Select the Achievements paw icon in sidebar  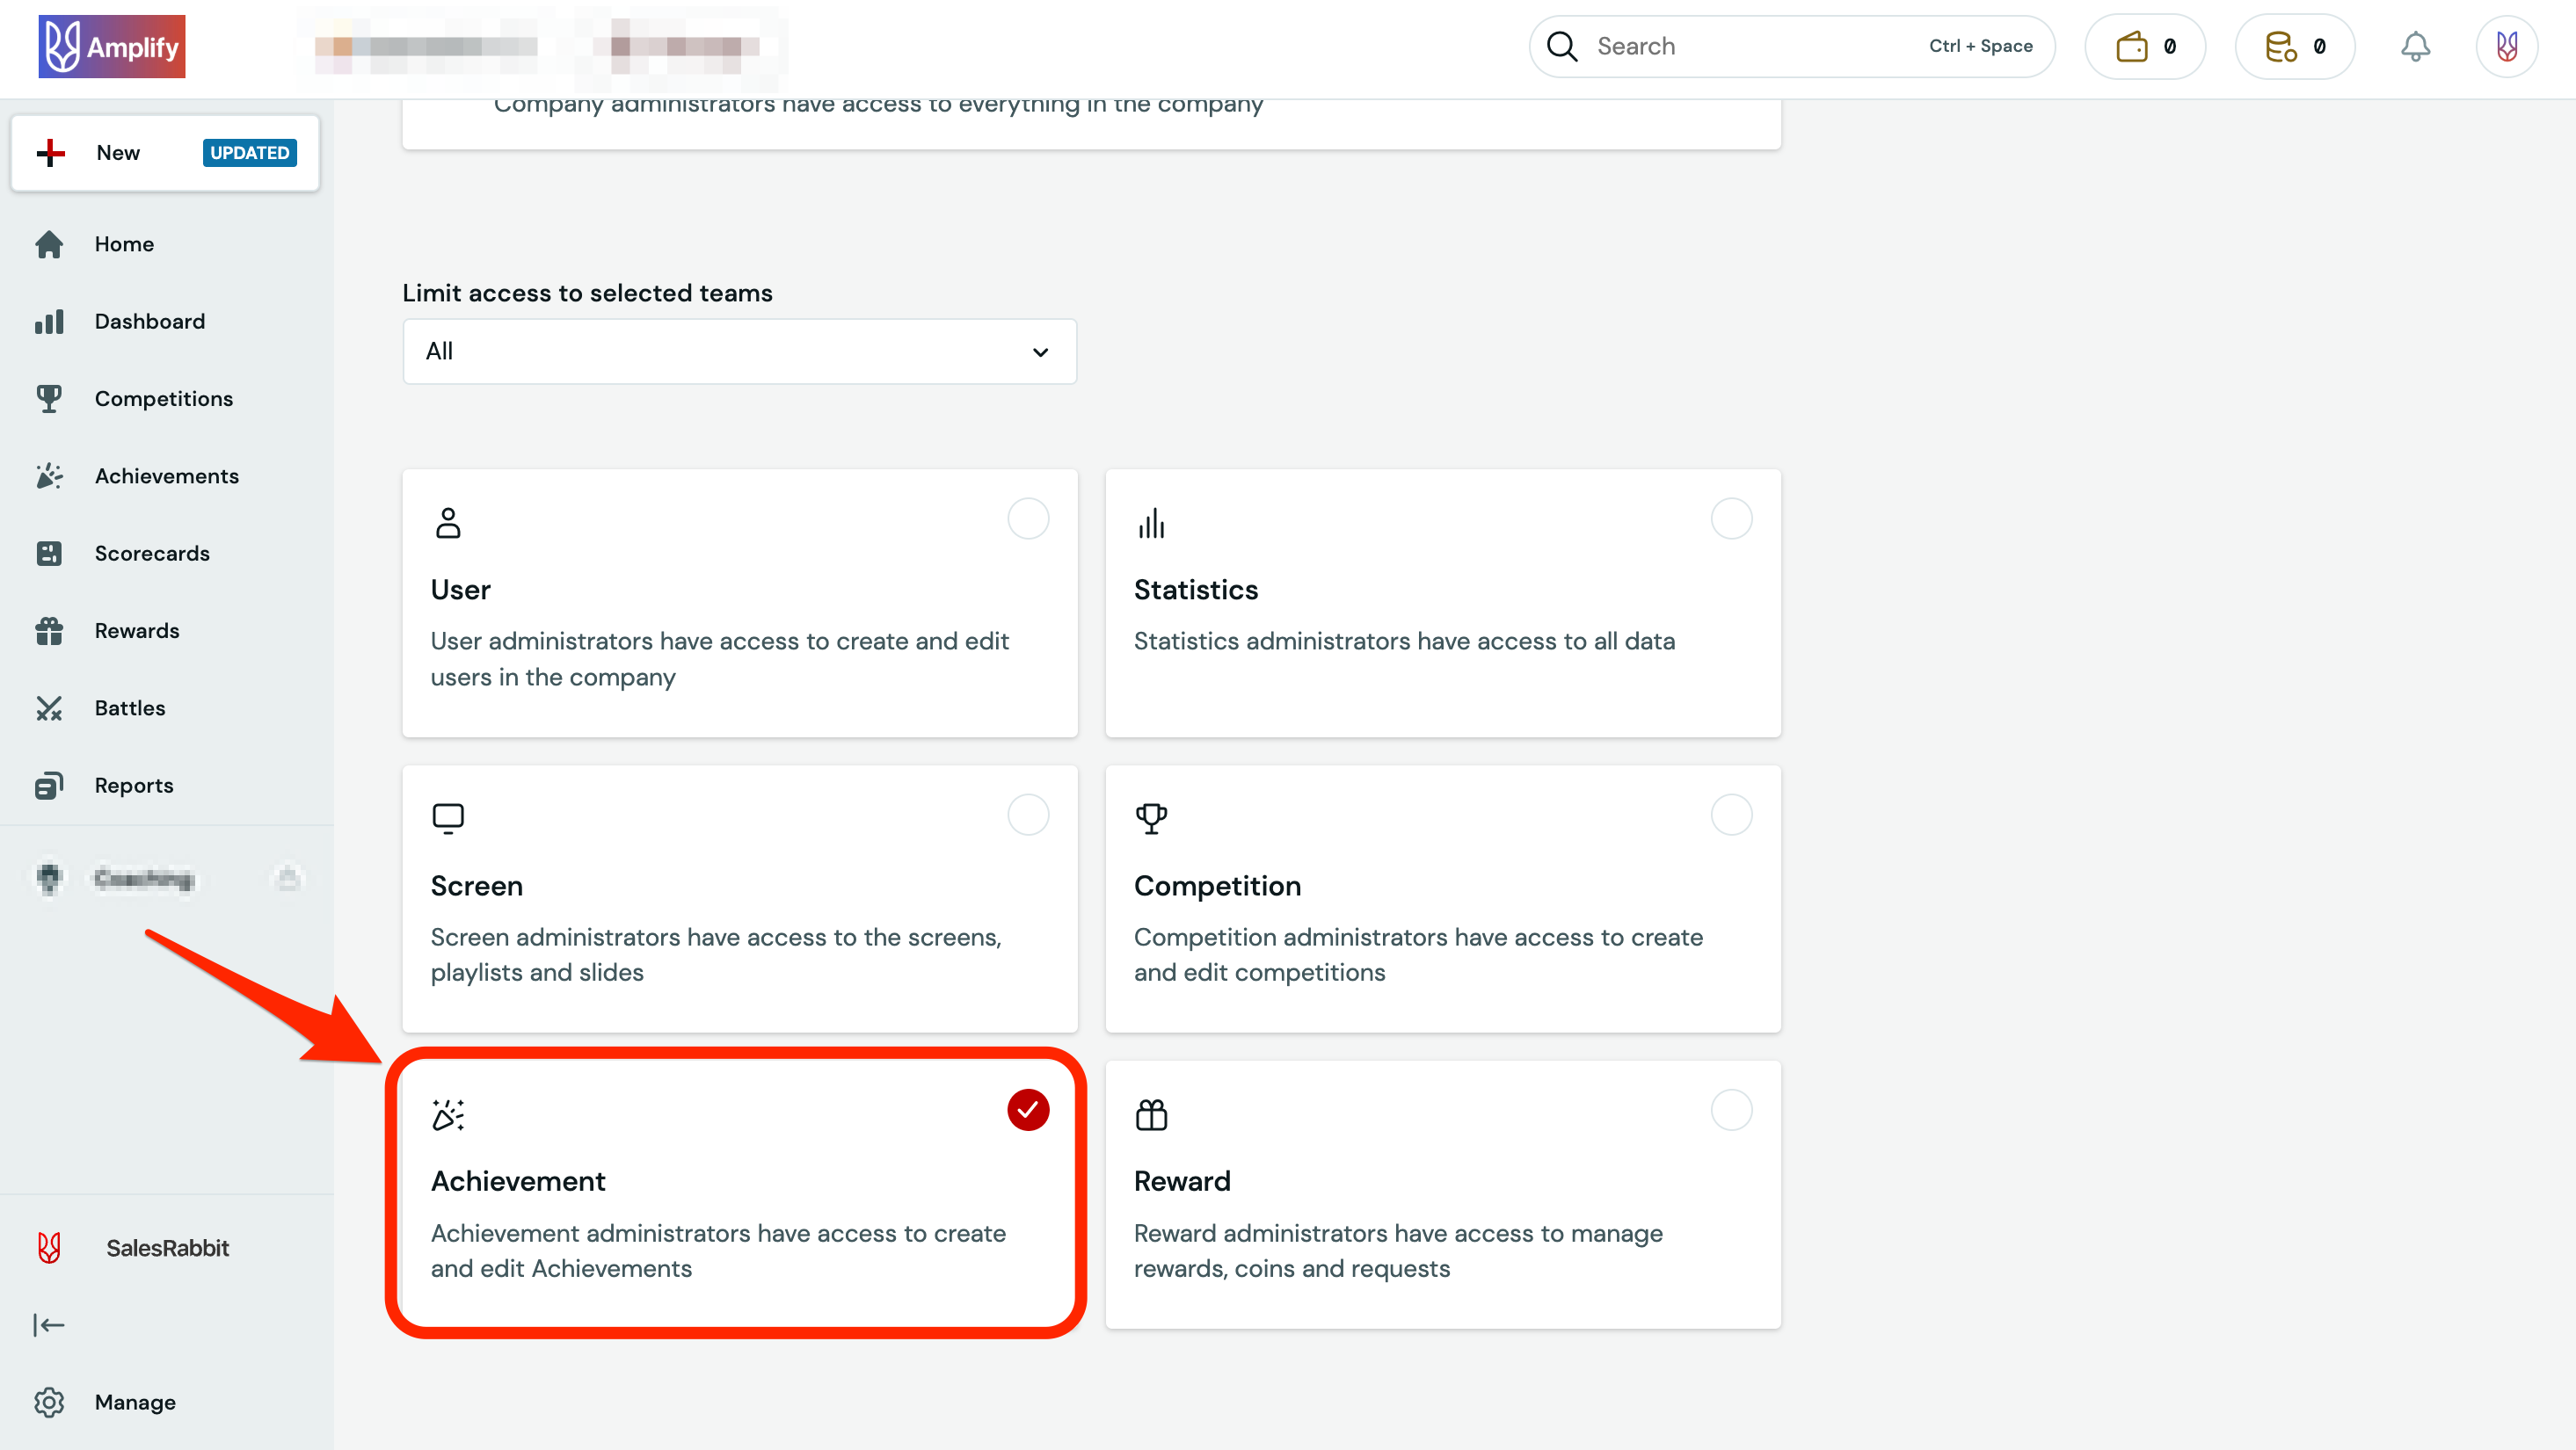click(49, 475)
